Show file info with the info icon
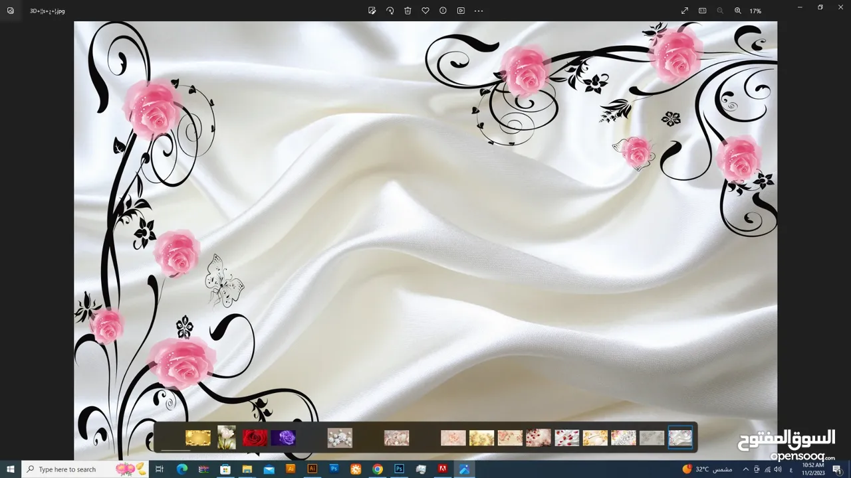The height and width of the screenshot is (478, 851). tap(443, 11)
